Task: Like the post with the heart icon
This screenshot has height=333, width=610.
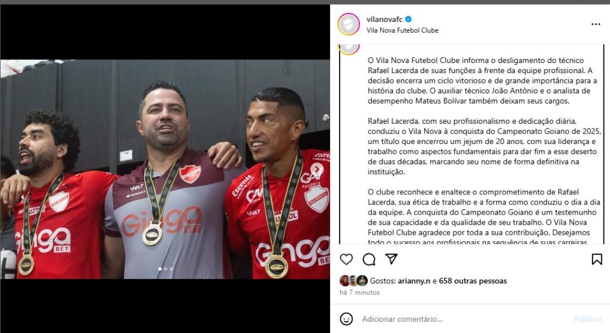Action: [x=346, y=259]
